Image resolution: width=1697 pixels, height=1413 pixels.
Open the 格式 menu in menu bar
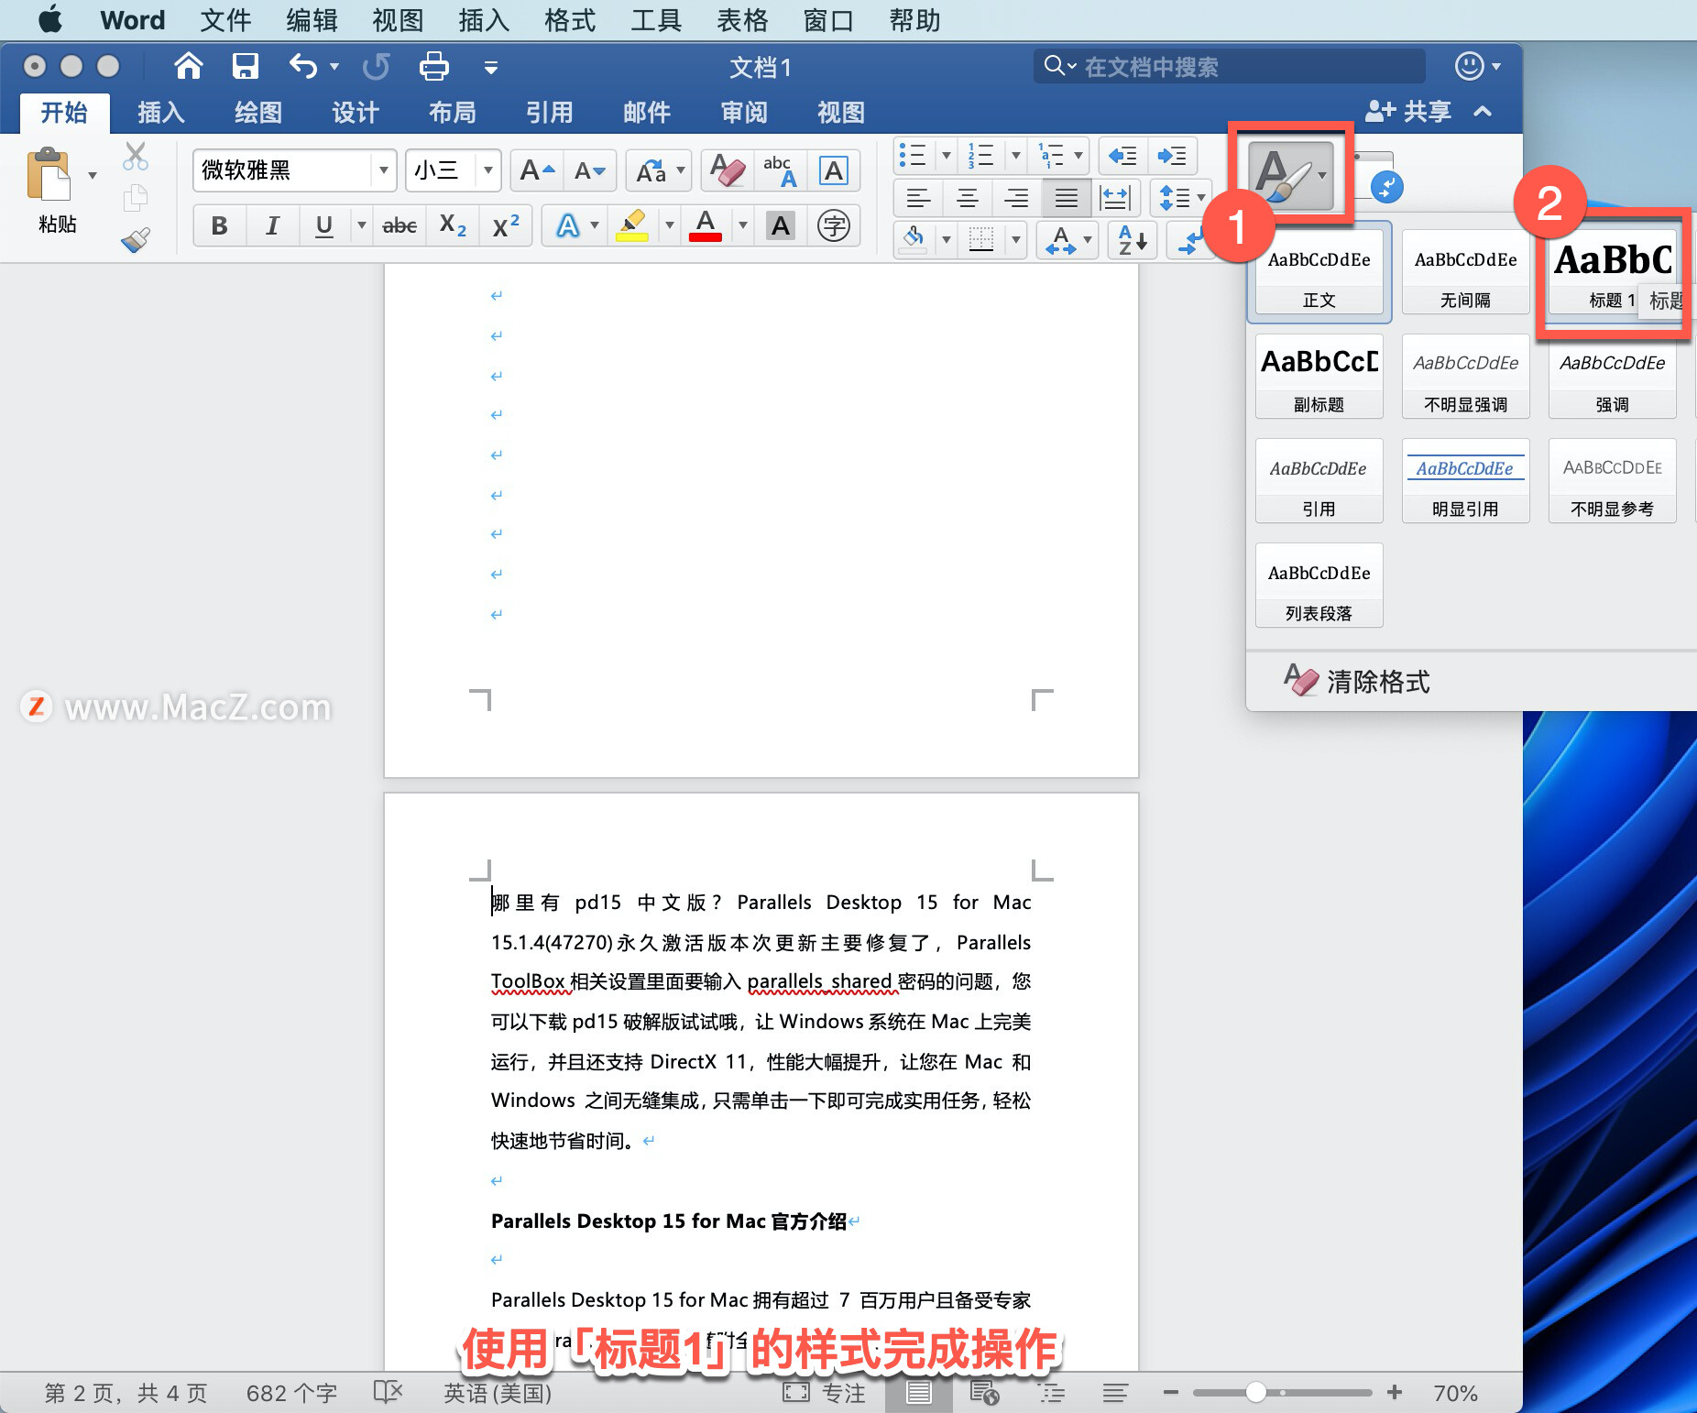click(569, 20)
